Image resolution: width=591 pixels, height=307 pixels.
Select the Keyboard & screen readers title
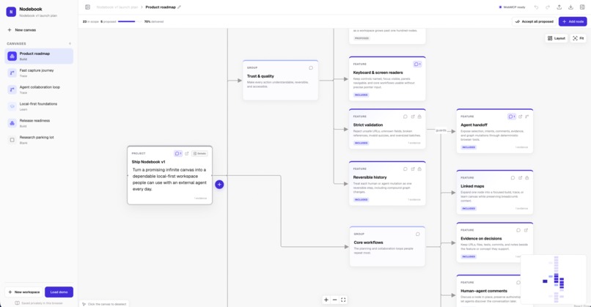click(378, 73)
